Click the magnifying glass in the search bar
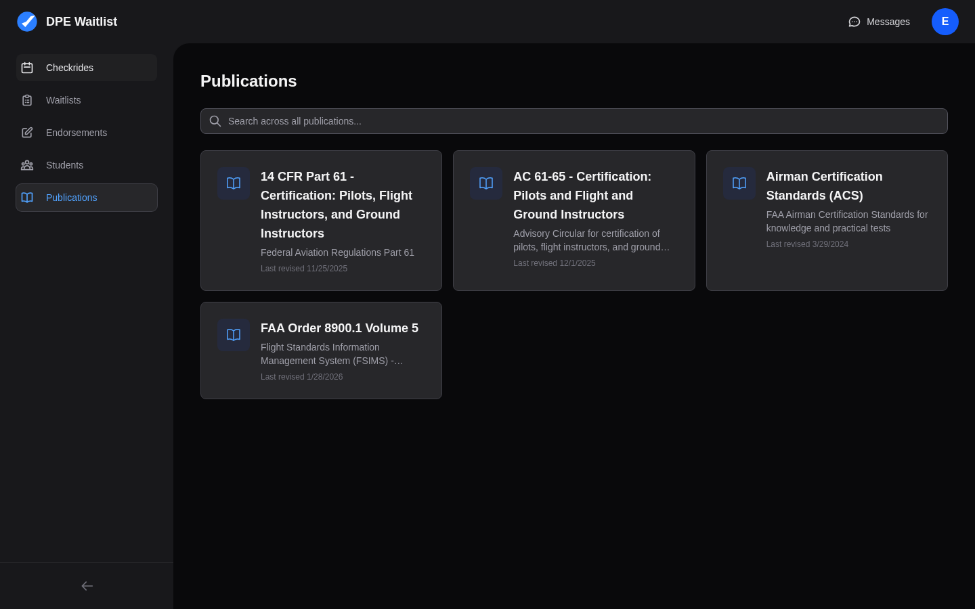 pos(215,121)
